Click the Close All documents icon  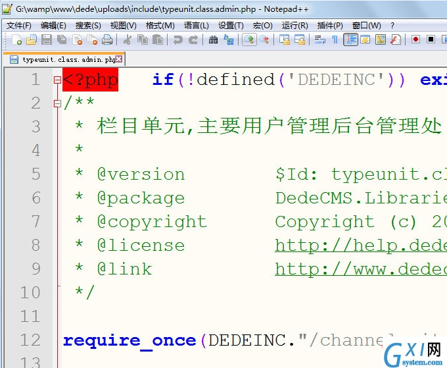click(x=92, y=39)
